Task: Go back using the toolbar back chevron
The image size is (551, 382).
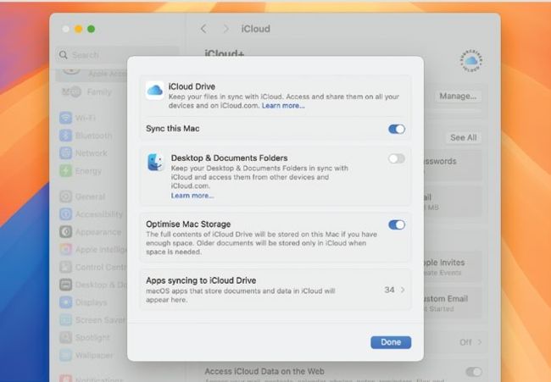Action: pos(203,29)
